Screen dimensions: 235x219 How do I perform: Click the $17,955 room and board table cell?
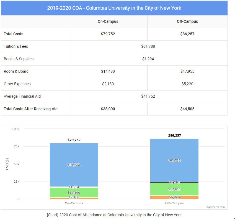187,71
